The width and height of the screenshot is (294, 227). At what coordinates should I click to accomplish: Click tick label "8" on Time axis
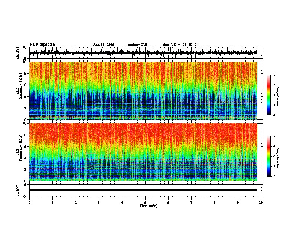tap(215, 203)
